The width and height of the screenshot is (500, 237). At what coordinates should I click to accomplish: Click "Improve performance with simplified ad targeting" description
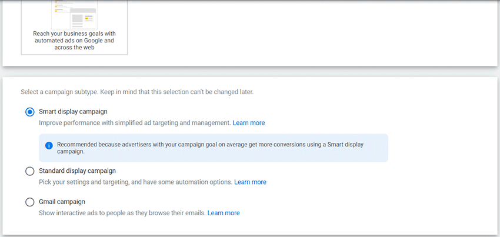[x=135, y=123]
